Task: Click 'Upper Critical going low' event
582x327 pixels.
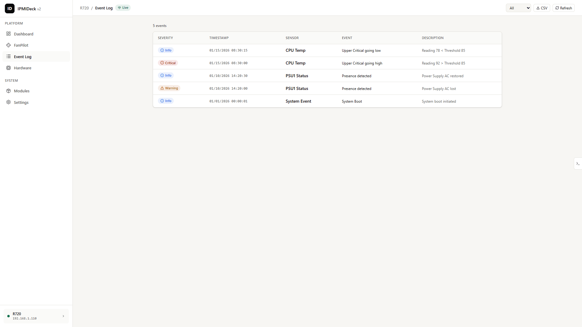Action: pos(361,51)
